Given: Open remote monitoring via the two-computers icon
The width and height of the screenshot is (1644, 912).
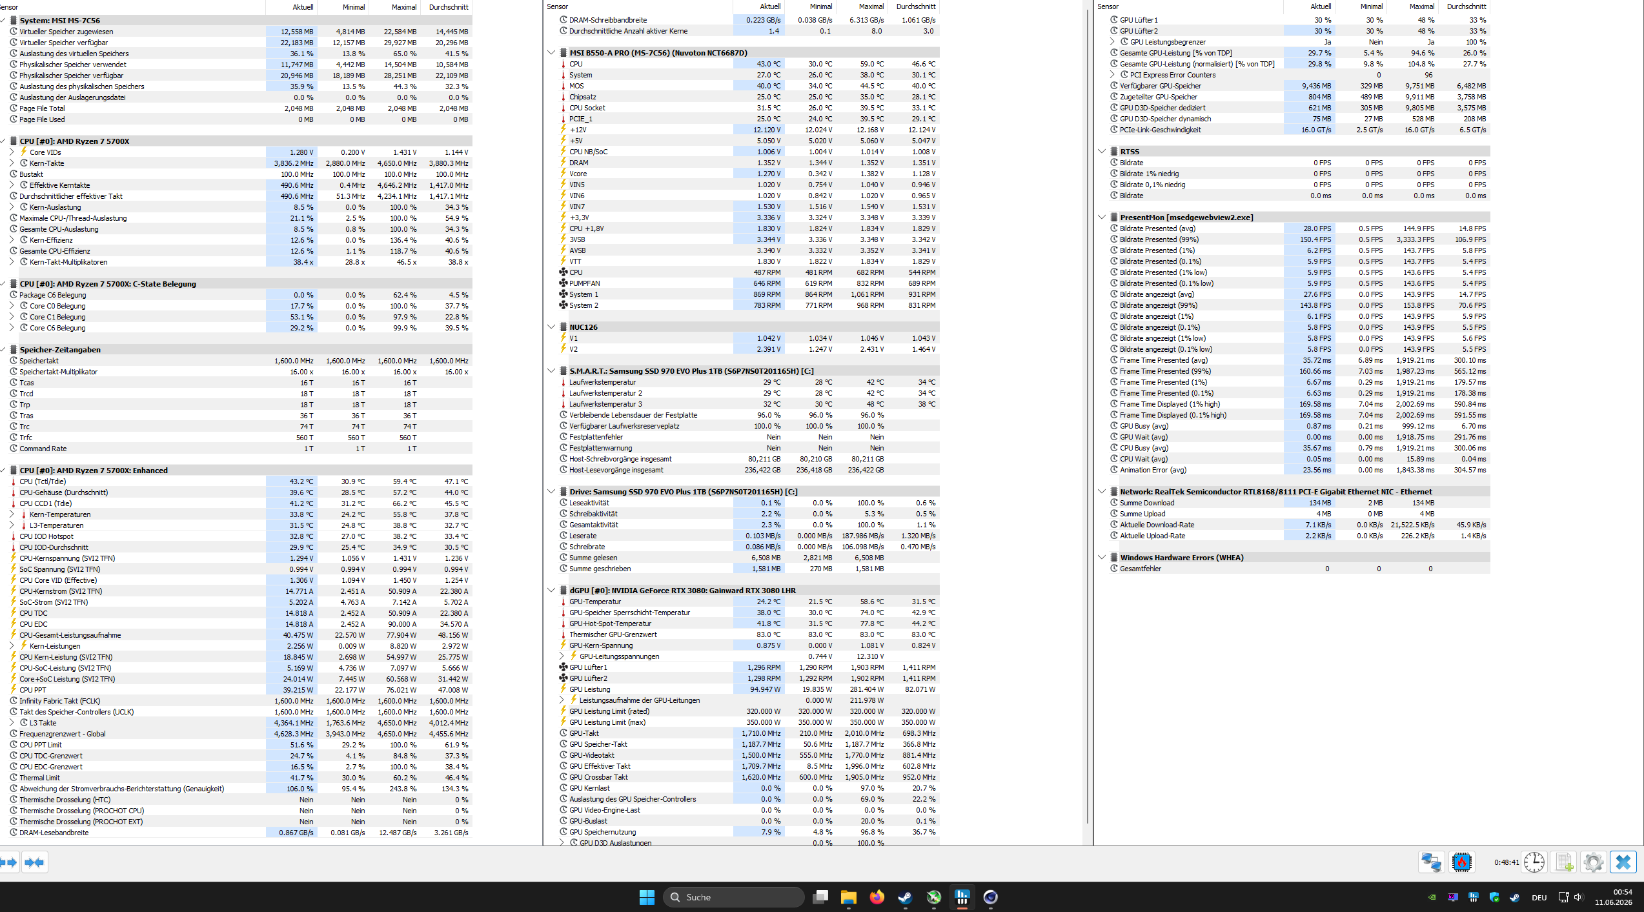Looking at the screenshot, I should 1431,862.
